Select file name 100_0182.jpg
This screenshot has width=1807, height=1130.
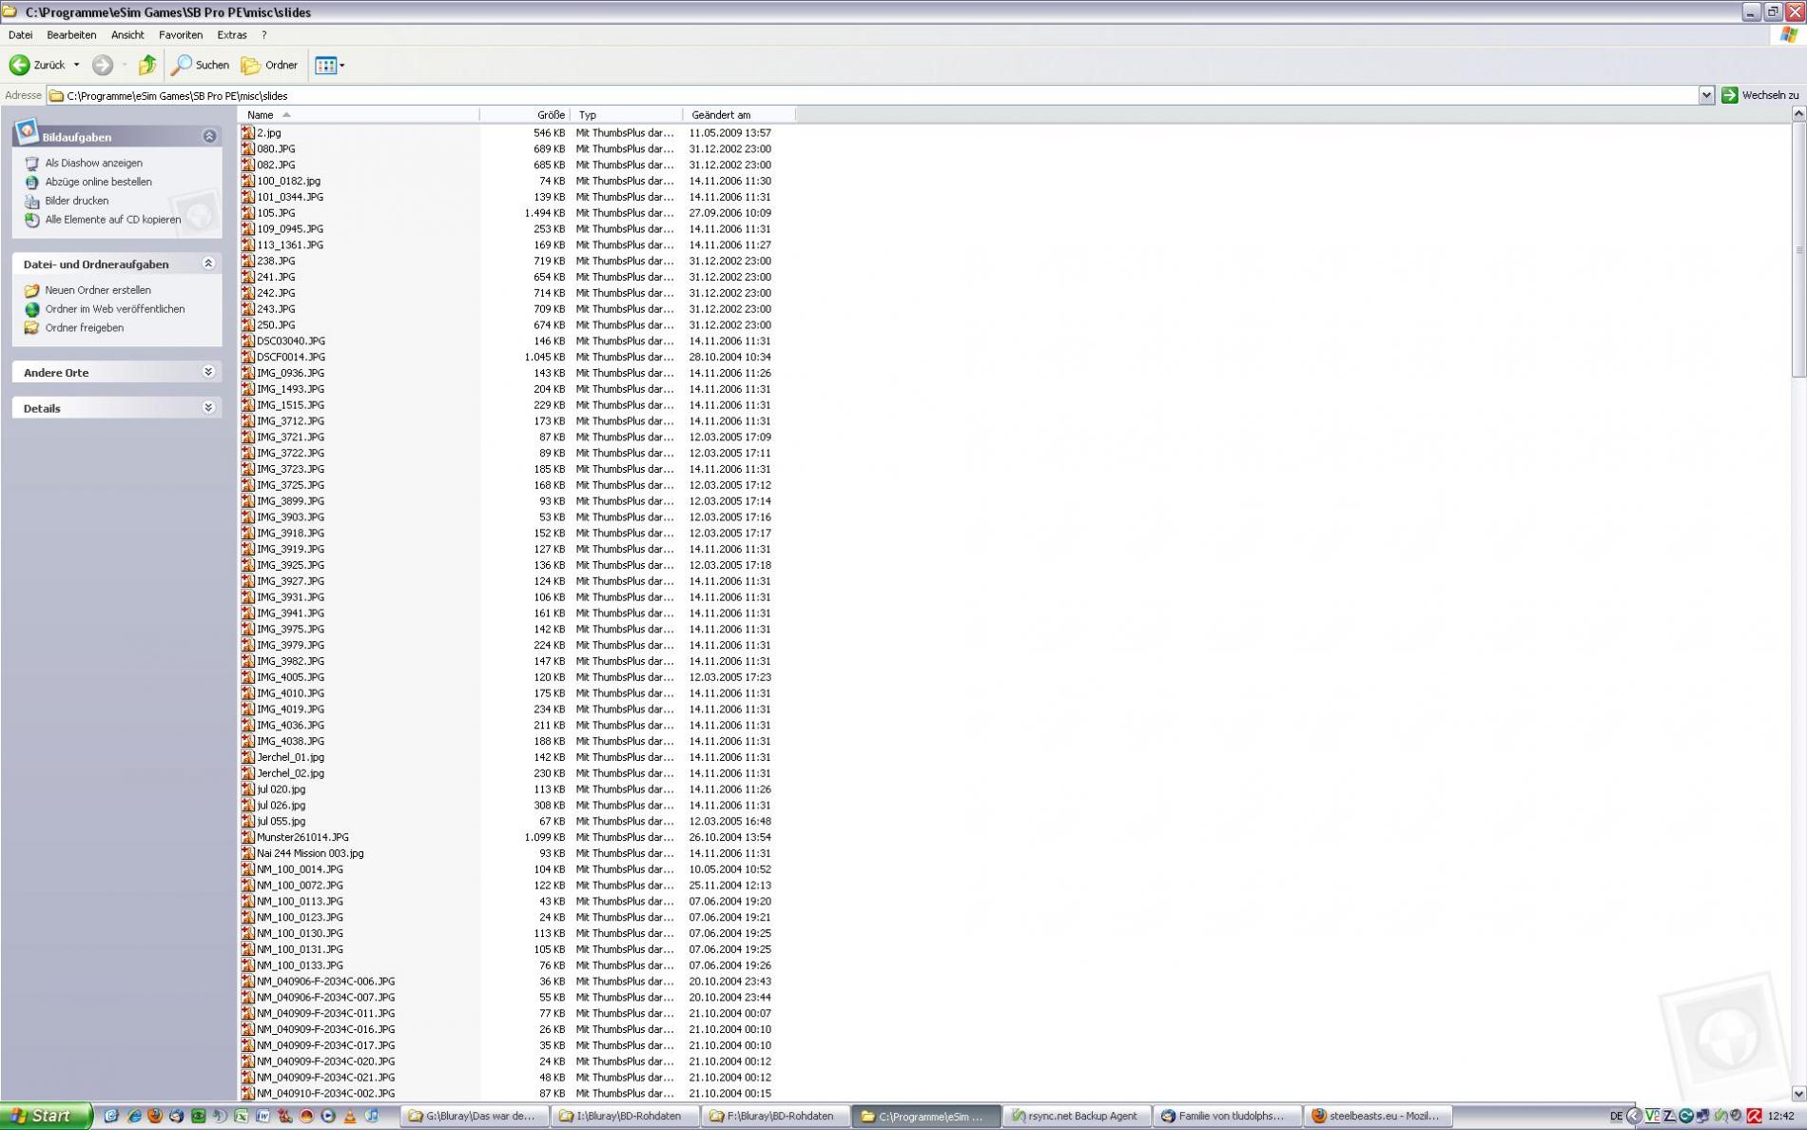tap(289, 181)
